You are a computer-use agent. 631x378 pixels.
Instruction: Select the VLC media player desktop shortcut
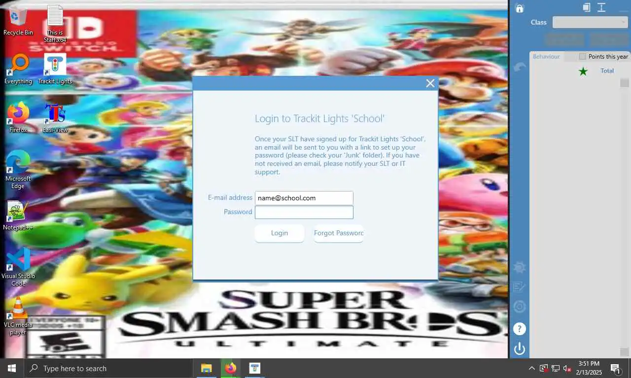18,316
